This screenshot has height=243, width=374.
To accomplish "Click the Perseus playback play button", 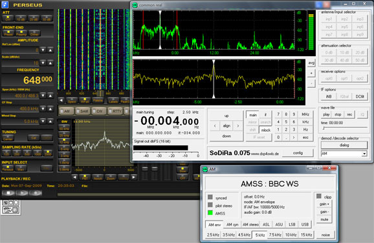I will coord(22,193).
